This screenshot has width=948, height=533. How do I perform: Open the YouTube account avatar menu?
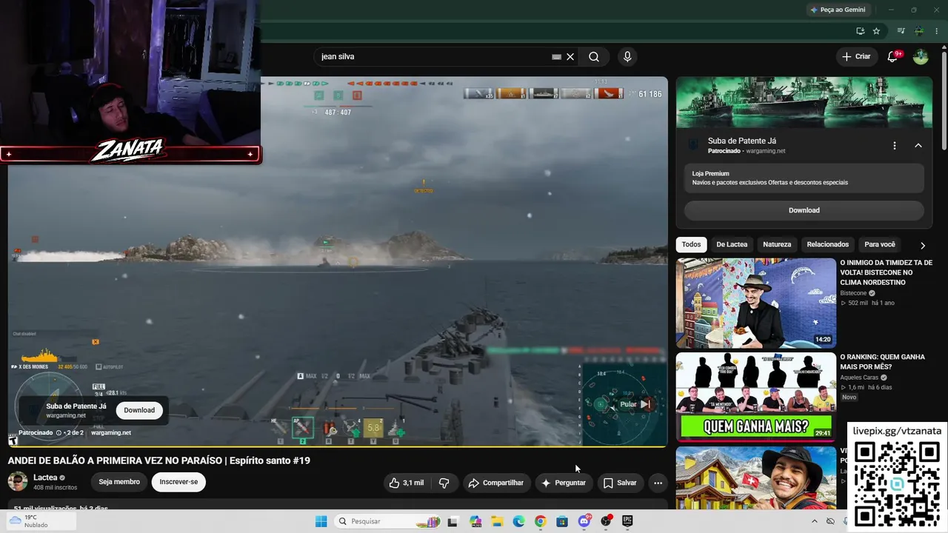click(x=921, y=57)
